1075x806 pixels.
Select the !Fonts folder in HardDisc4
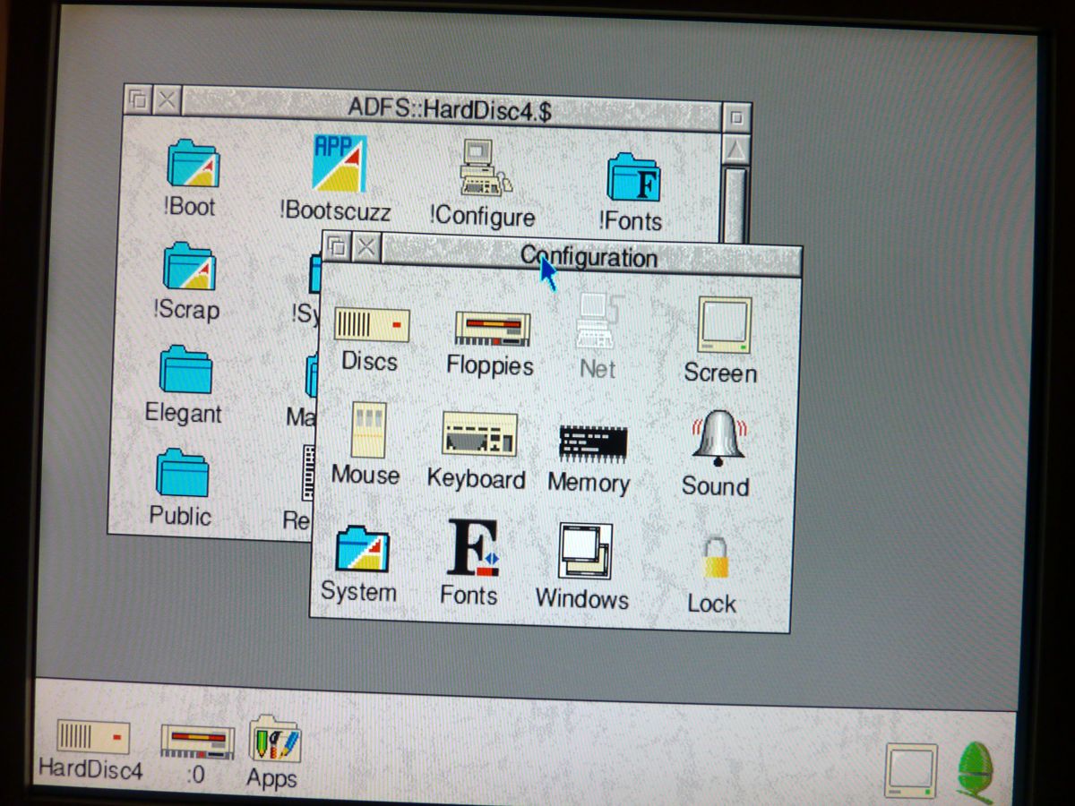coord(632,177)
